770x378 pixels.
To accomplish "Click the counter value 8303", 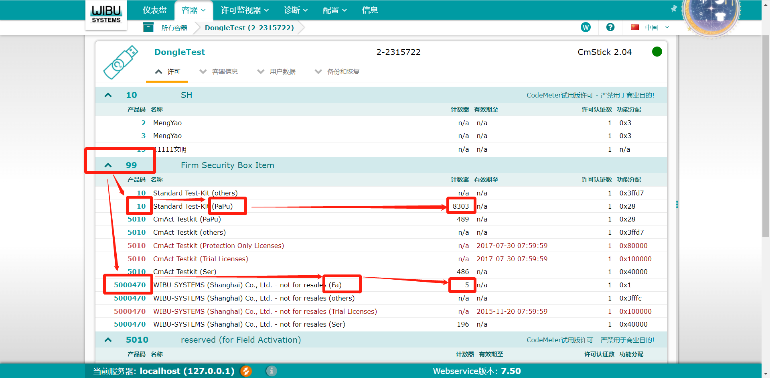I will pyautogui.click(x=461, y=206).
